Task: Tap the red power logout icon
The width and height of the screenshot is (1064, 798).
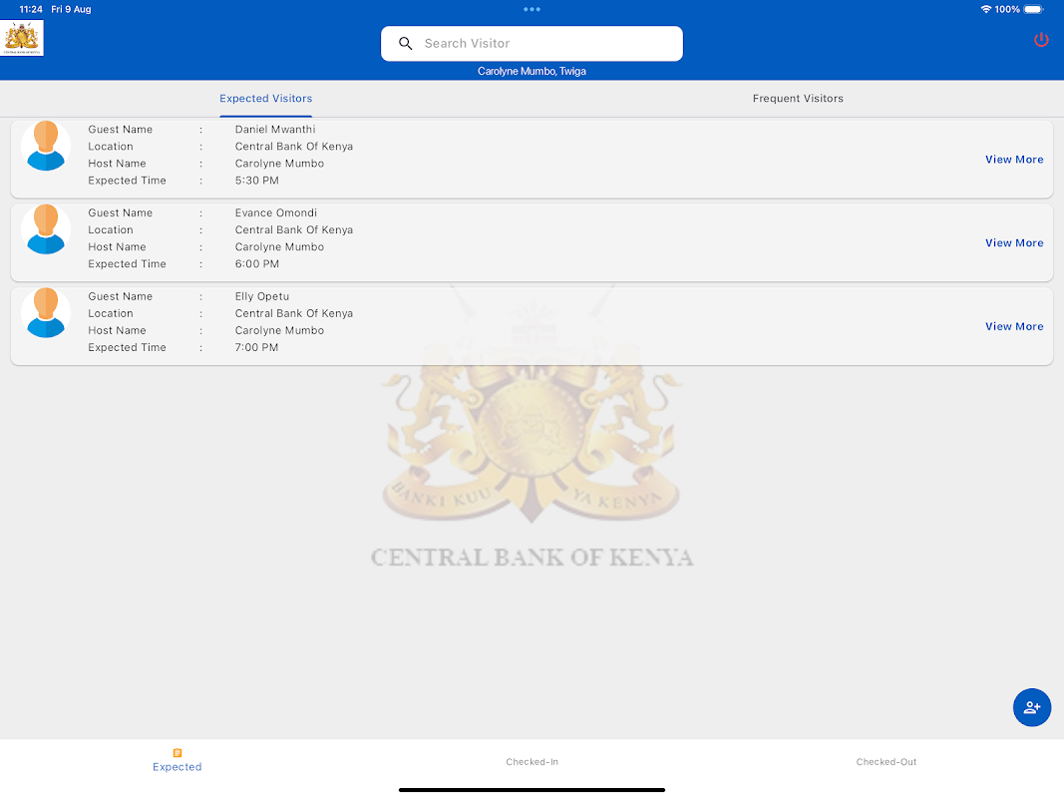Action: pyautogui.click(x=1041, y=40)
